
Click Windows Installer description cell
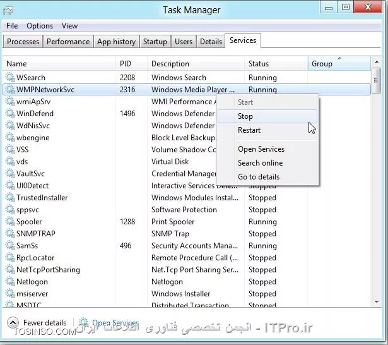tap(180, 294)
